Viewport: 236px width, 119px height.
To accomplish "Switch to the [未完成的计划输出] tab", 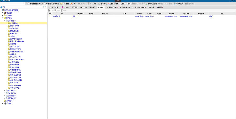I will click(139, 7).
